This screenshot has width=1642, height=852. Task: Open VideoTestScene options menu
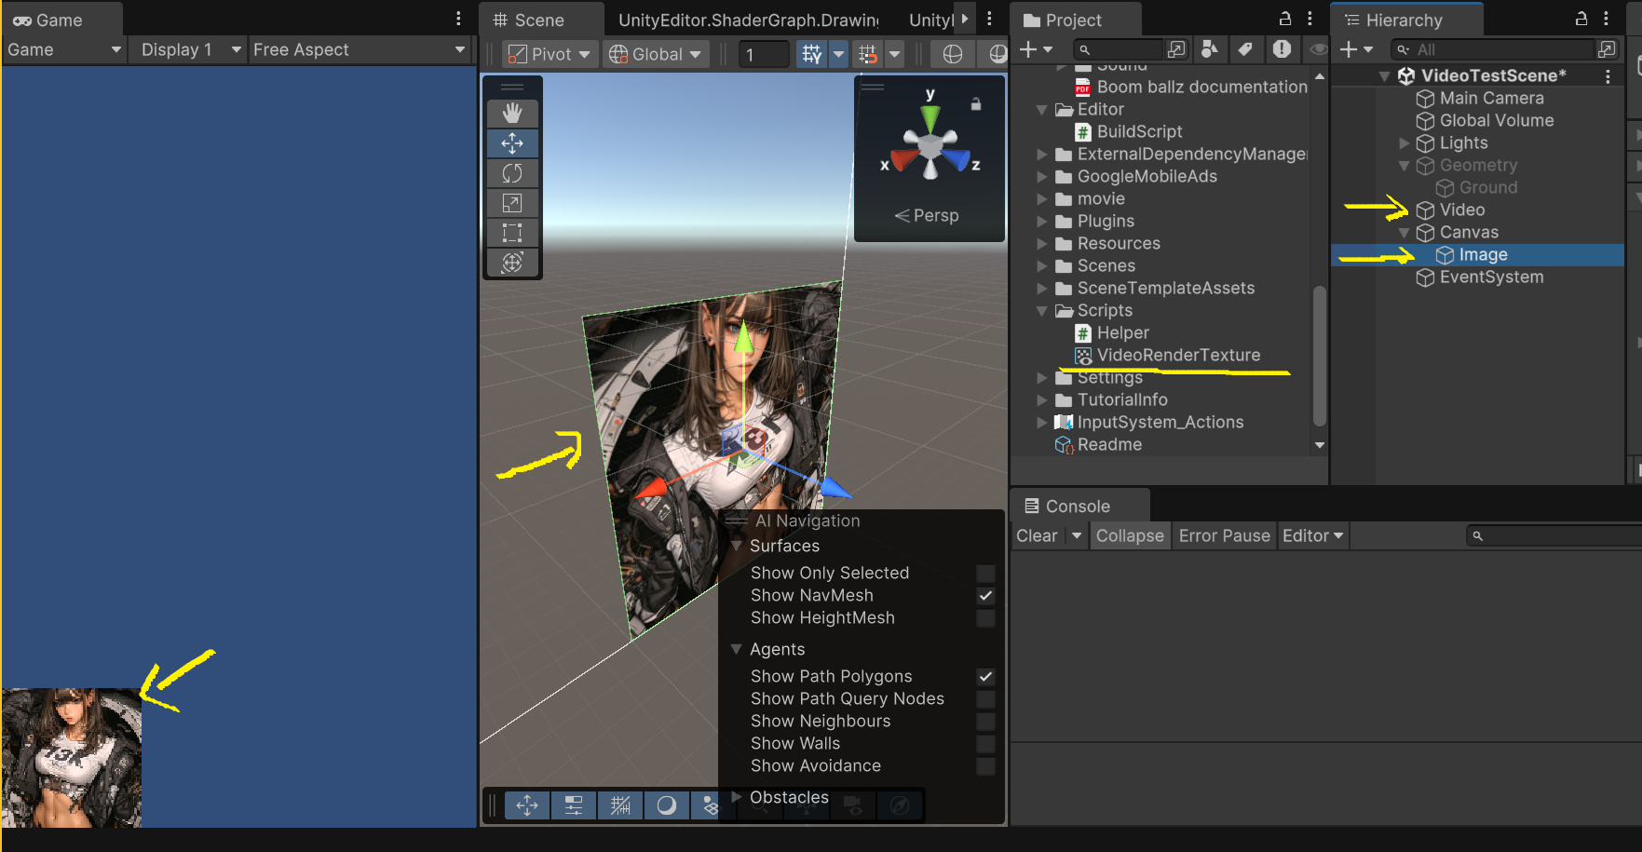1608,76
